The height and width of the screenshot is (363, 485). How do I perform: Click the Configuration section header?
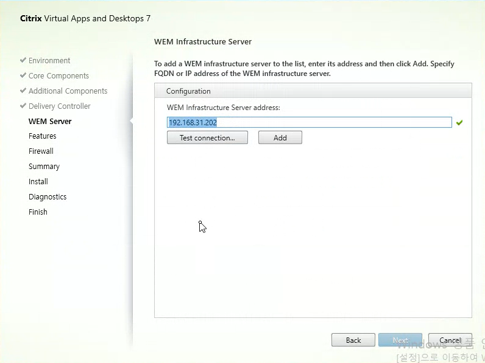click(x=313, y=91)
